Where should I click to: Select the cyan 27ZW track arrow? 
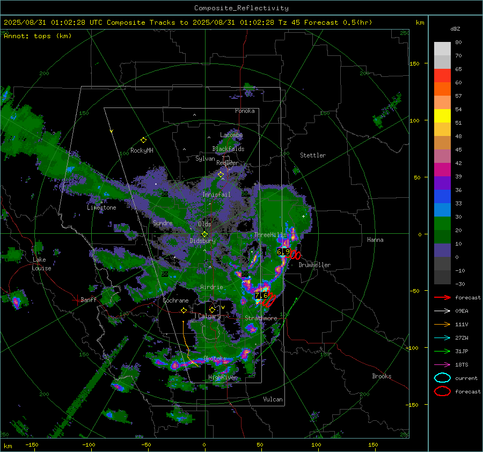coord(442,338)
